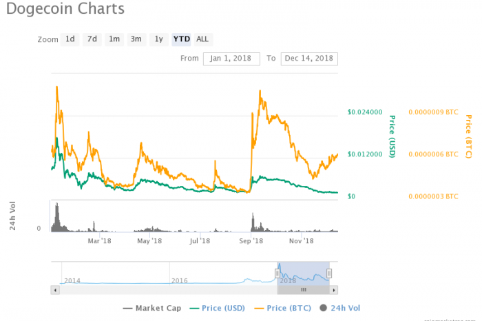This screenshot has width=482, height=321.
Task: Set chart zoom to 1y
Action: (x=158, y=39)
